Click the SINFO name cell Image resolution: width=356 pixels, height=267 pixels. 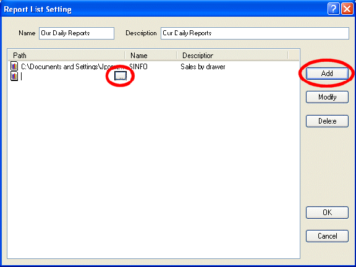(x=138, y=67)
